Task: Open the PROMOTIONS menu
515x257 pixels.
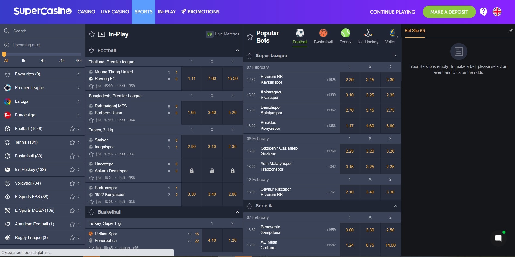Action: click(x=200, y=12)
